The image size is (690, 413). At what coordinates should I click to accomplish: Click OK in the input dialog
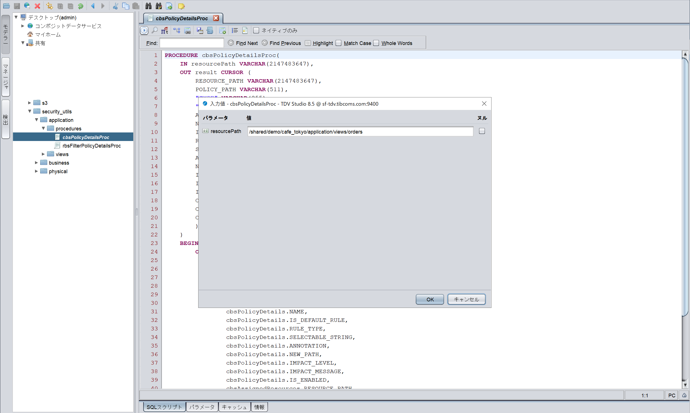click(430, 299)
